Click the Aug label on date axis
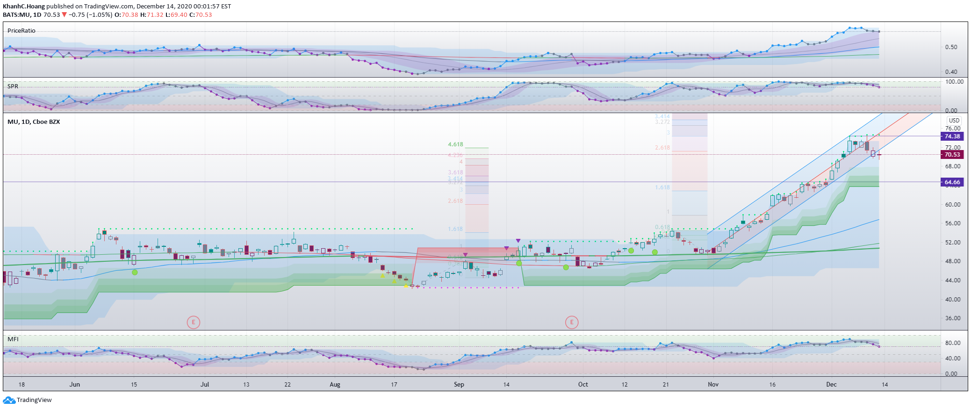The width and height of the screenshot is (971, 409). (x=335, y=385)
